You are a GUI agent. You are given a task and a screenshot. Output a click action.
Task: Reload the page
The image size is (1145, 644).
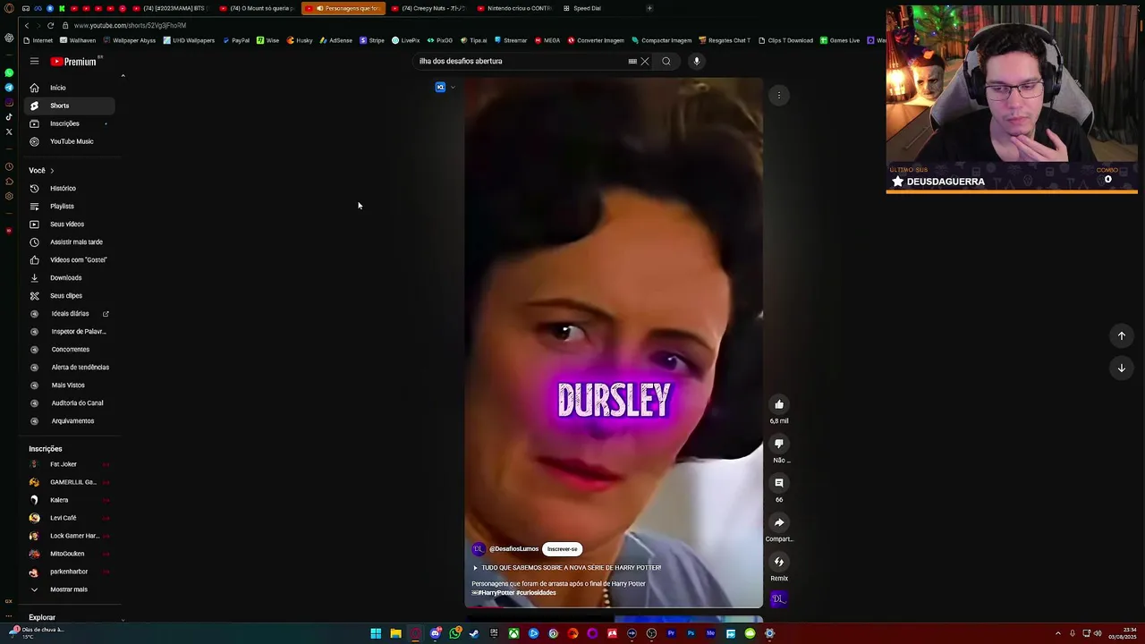pyautogui.click(x=50, y=25)
